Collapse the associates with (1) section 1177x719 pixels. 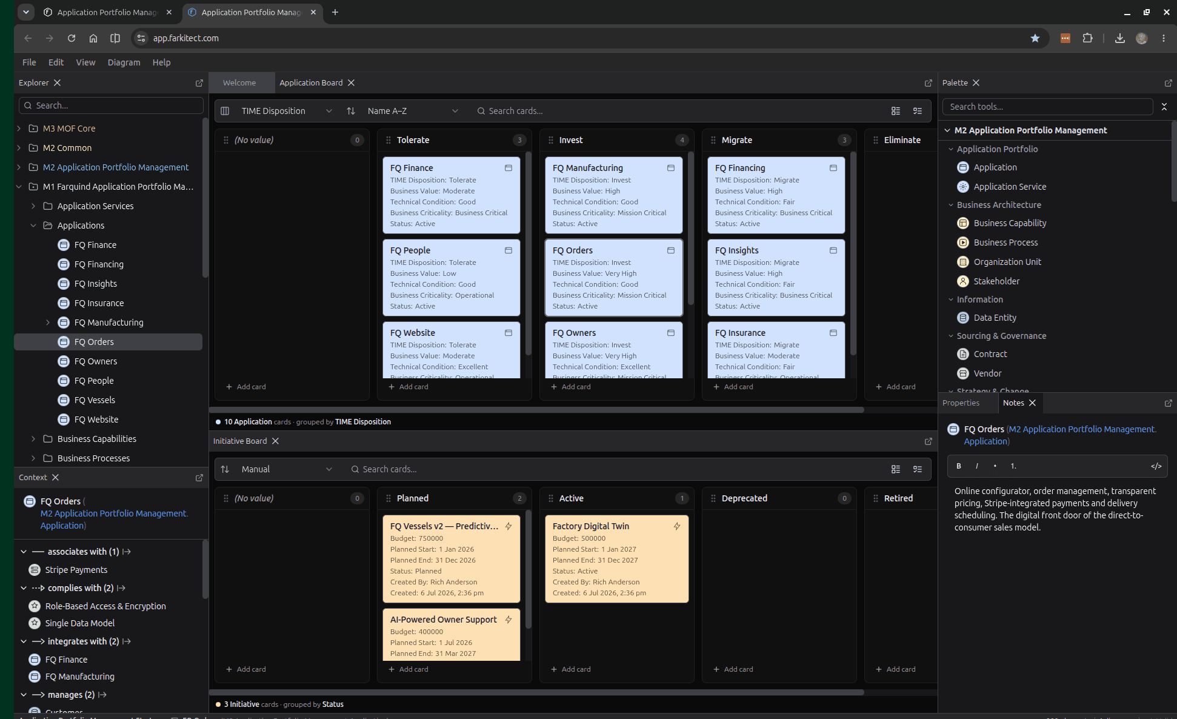pyautogui.click(x=24, y=552)
